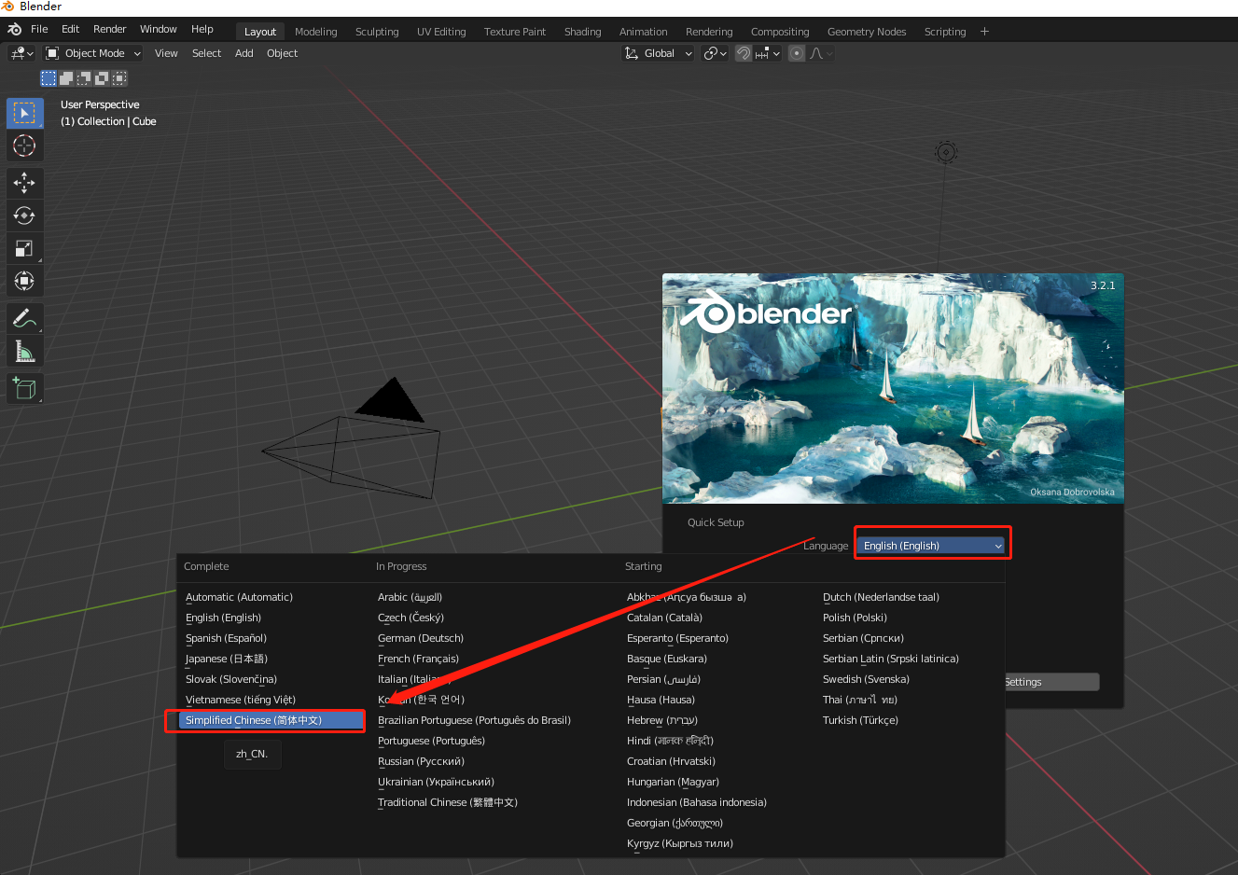Switch to the Shading workspace tab
This screenshot has width=1238, height=875.
[583, 32]
